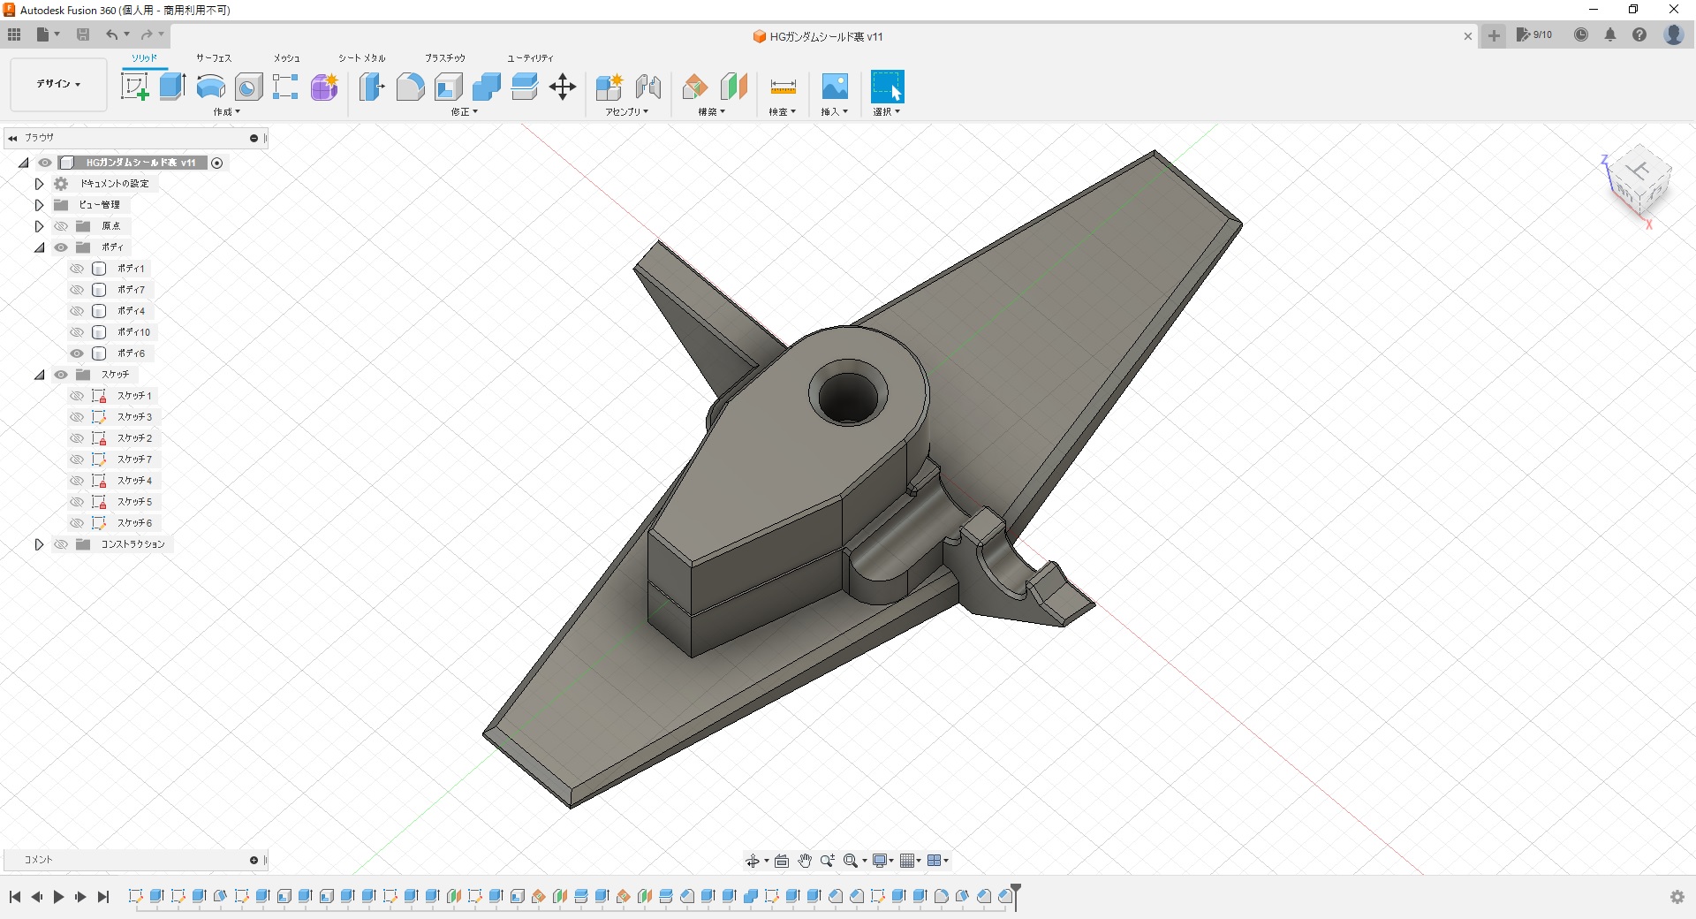Show ボディ1 using its eye icon
The image size is (1696, 919).
[77, 269]
